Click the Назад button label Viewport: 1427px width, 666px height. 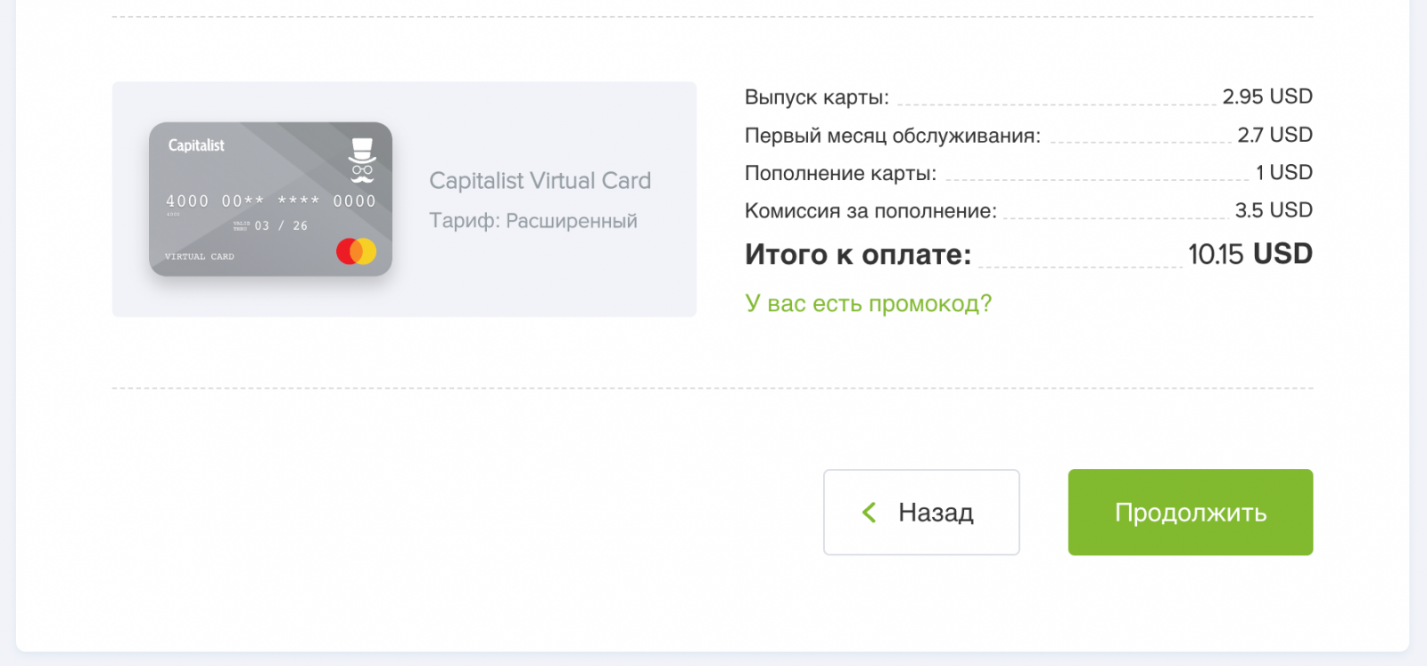(936, 513)
